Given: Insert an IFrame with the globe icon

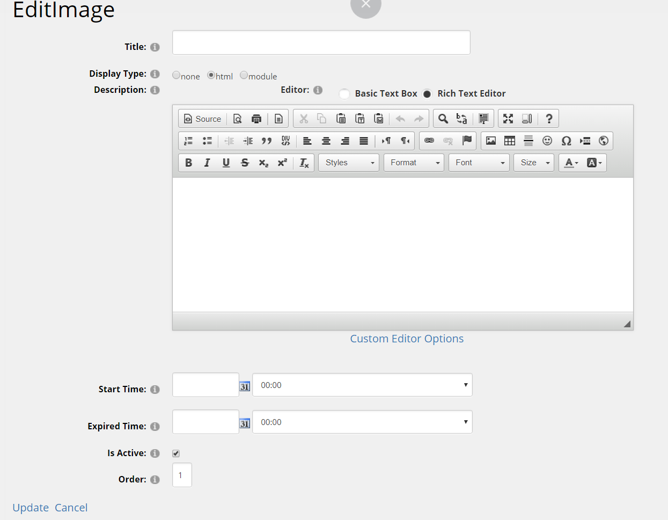Looking at the screenshot, I should pos(604,141).
